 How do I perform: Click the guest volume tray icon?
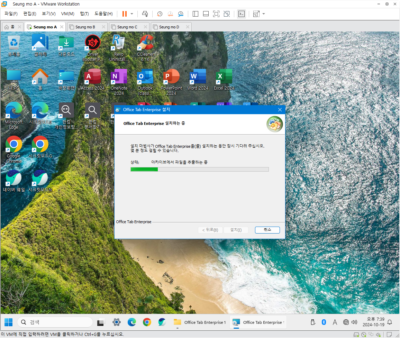pos(354,322)
